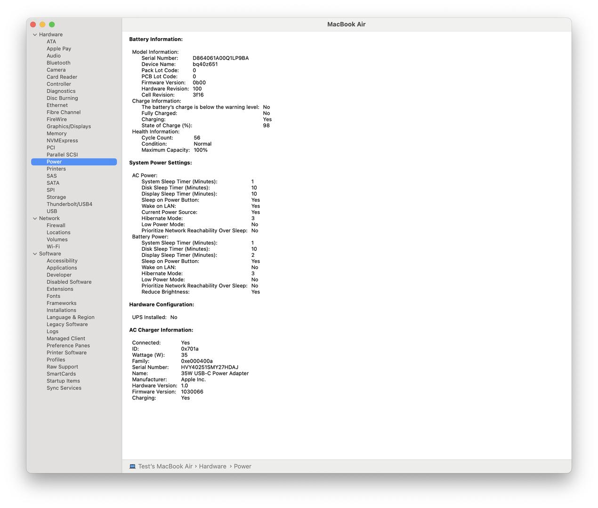
Task: Show Storage hardware information
Action: pos(56,197)
